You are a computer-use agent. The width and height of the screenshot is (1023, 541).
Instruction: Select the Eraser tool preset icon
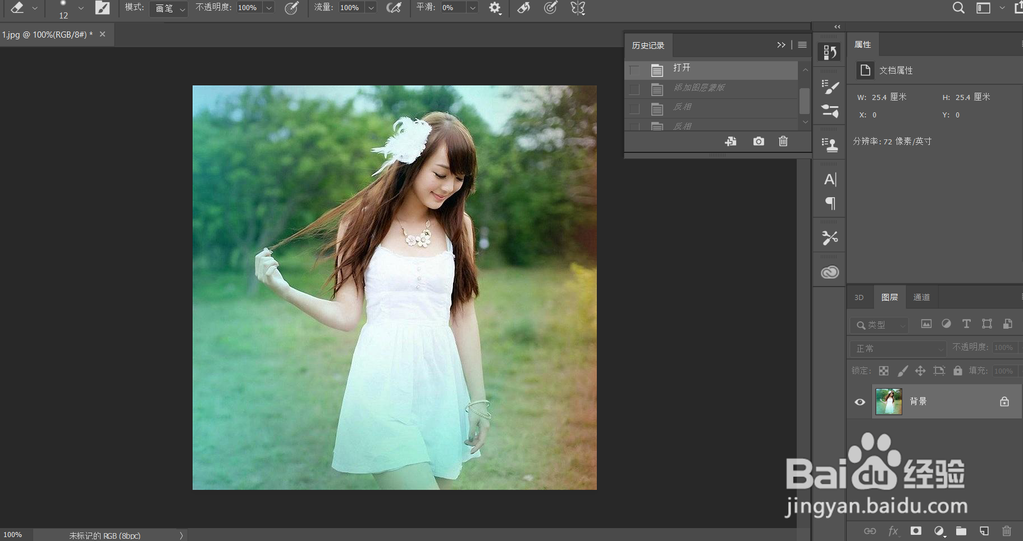17,7
